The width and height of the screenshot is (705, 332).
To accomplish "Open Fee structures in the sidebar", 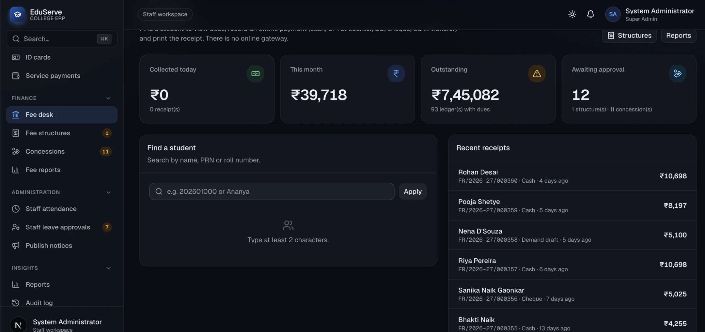I will coord(62,133).
